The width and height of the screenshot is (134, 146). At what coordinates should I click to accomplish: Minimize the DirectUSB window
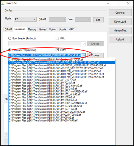(108, 3)
